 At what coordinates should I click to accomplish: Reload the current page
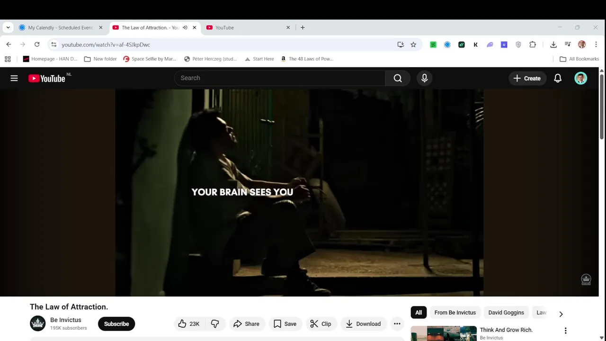pyautogui.click(x=37, y=45)
